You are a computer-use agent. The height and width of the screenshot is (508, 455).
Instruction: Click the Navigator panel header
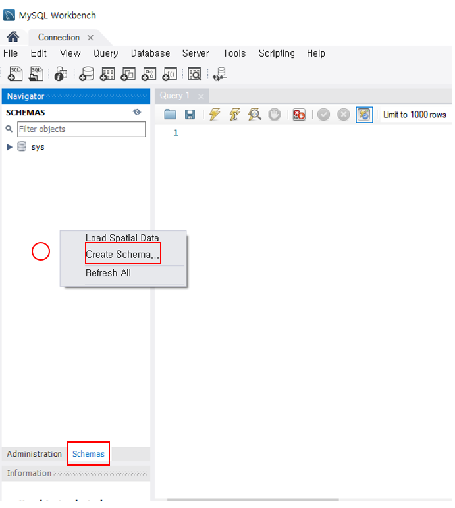coord(76,96)
